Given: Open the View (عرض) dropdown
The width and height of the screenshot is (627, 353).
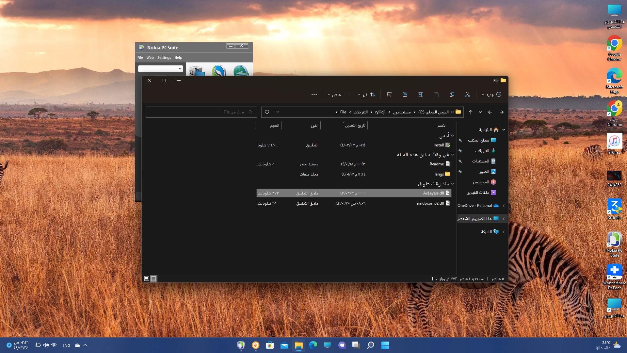Looking at the screenshot, I should (338, 94).
